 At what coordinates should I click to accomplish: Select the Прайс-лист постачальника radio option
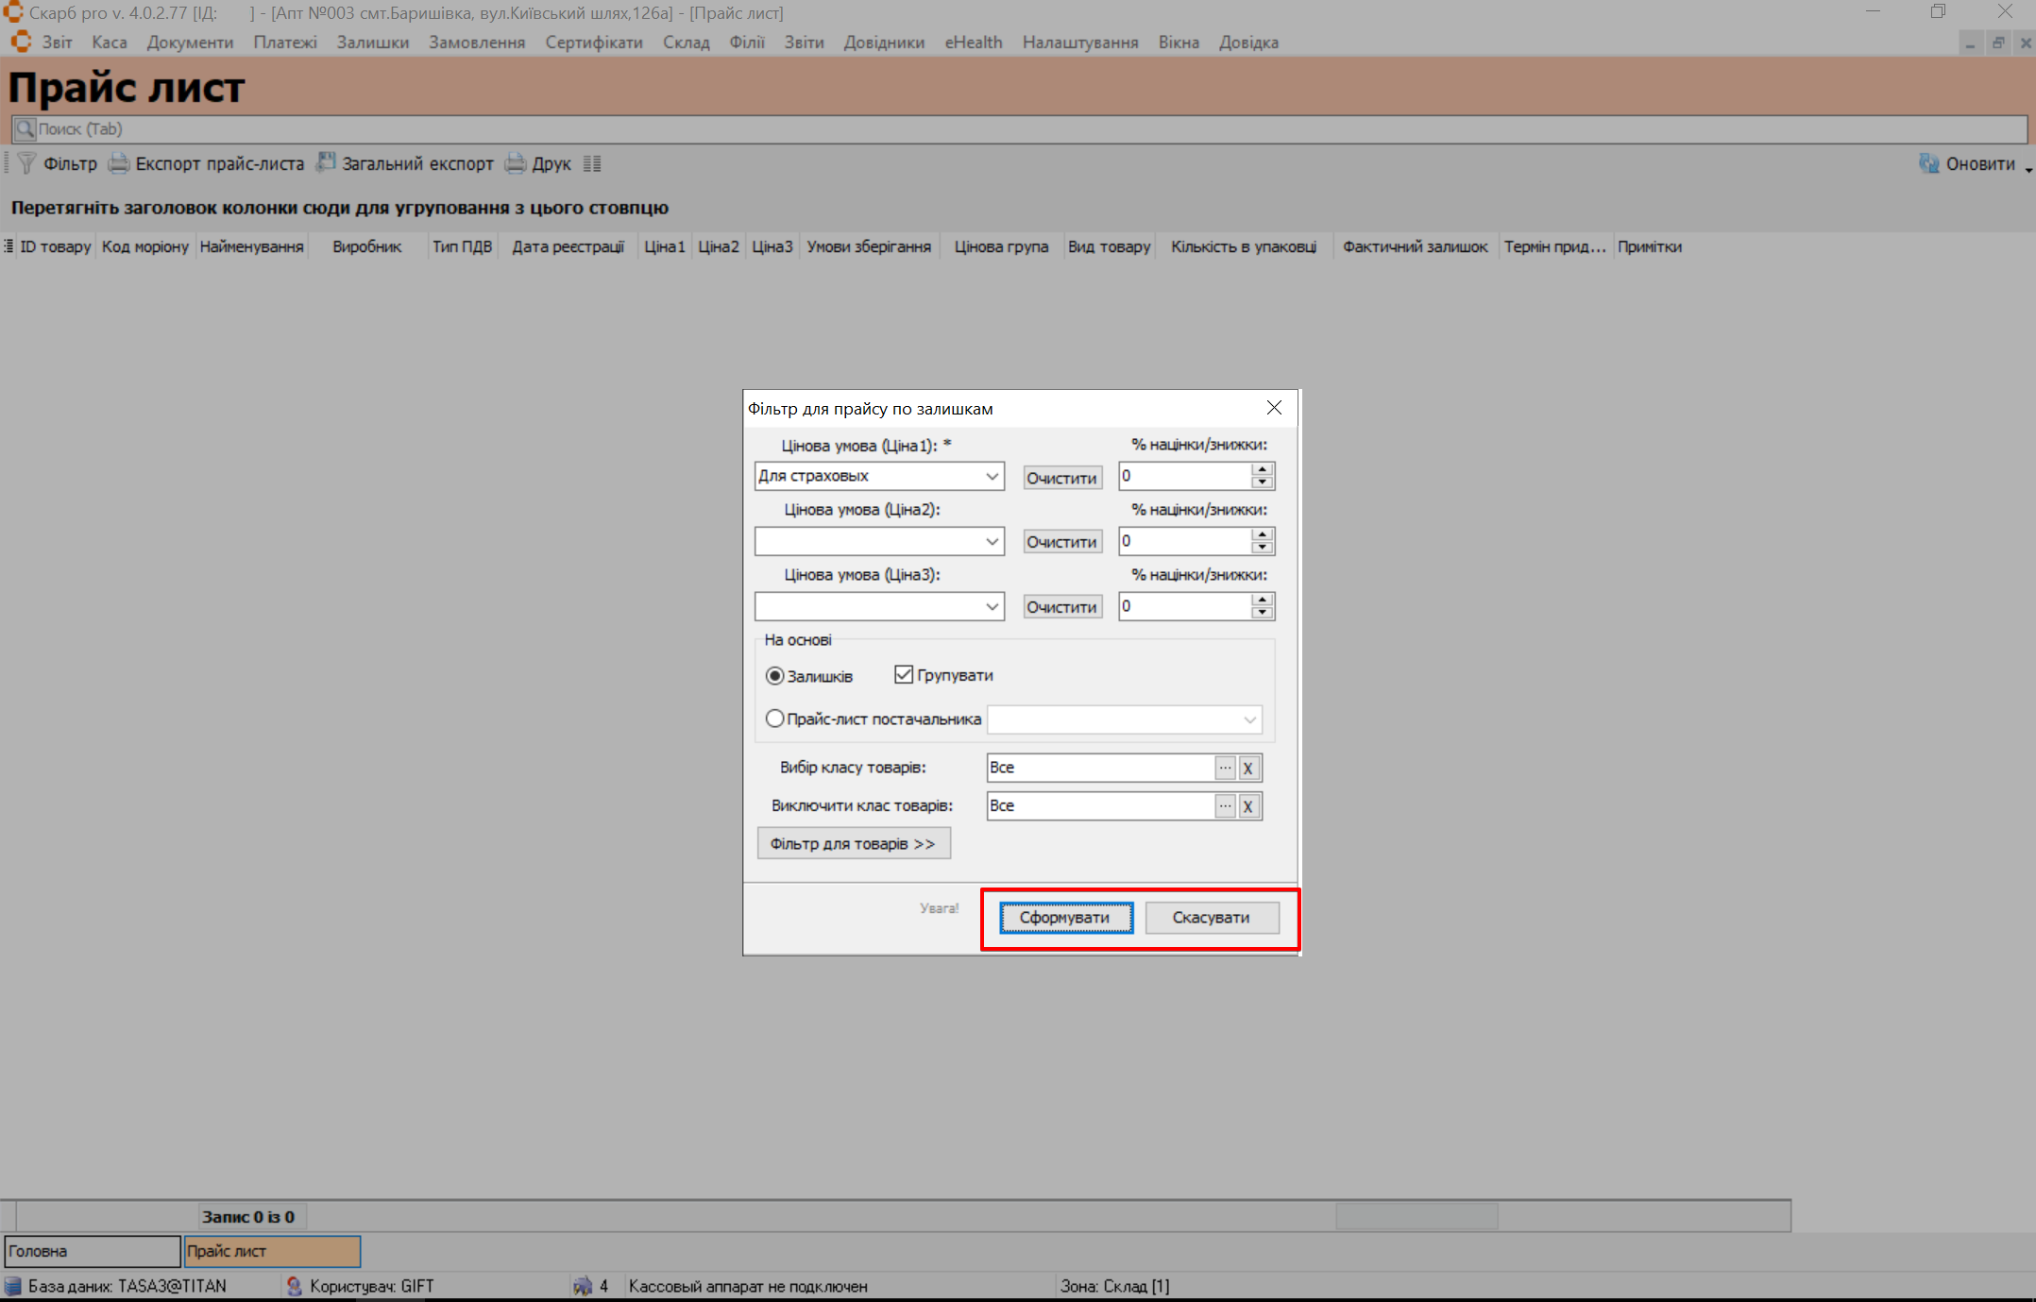(775, 719)
